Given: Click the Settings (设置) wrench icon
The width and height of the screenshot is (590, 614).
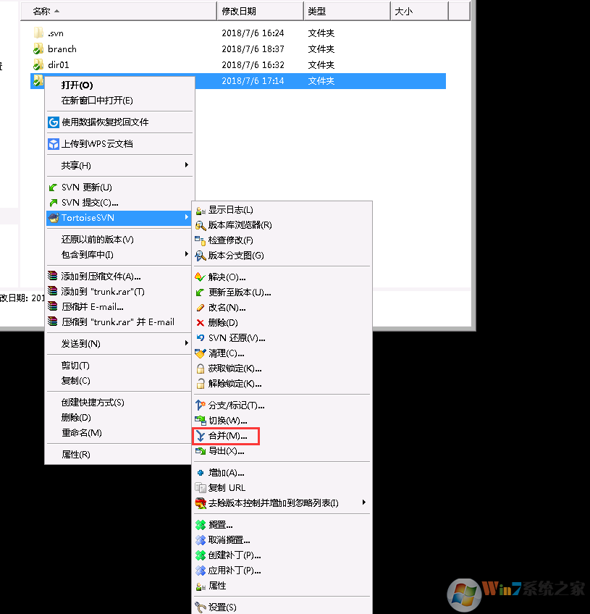Looking at the screenshot, I should pyautogui.click(x=201, y=607).
